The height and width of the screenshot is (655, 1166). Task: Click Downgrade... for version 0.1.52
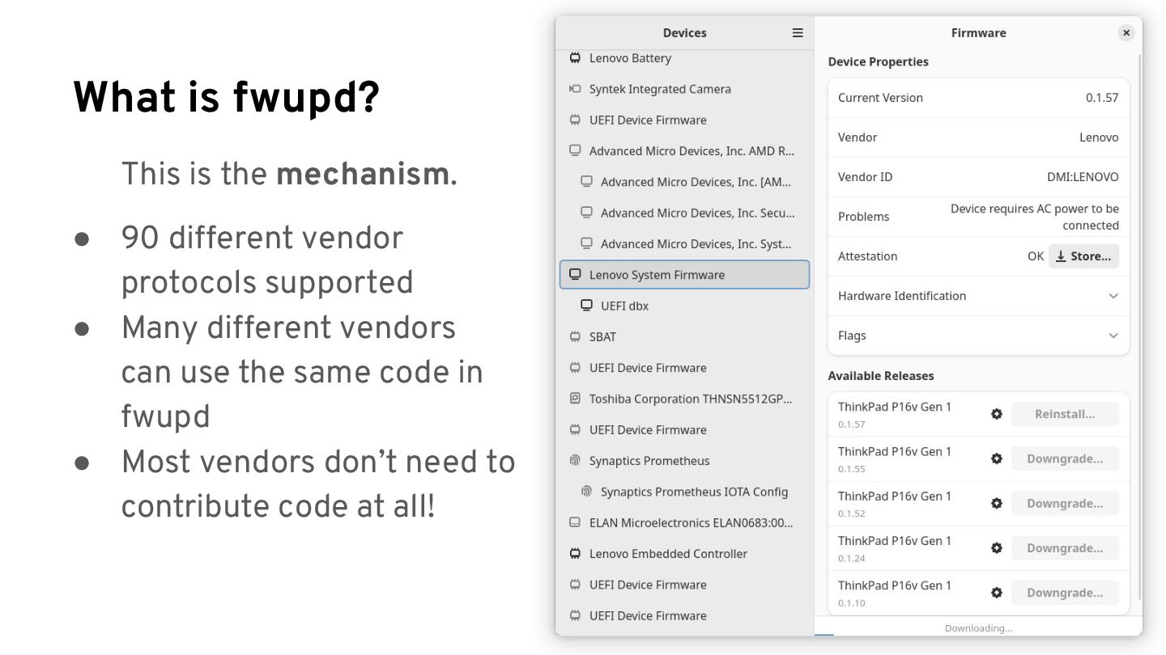(x=1065, y=503)
